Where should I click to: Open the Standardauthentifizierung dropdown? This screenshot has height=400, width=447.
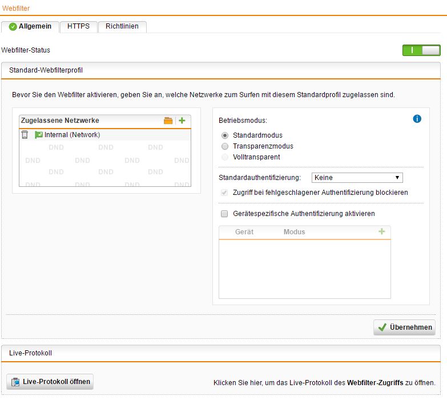(357, 178)
